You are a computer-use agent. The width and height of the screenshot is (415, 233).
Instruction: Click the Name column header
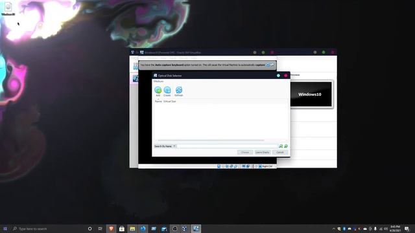click(158, 102)
